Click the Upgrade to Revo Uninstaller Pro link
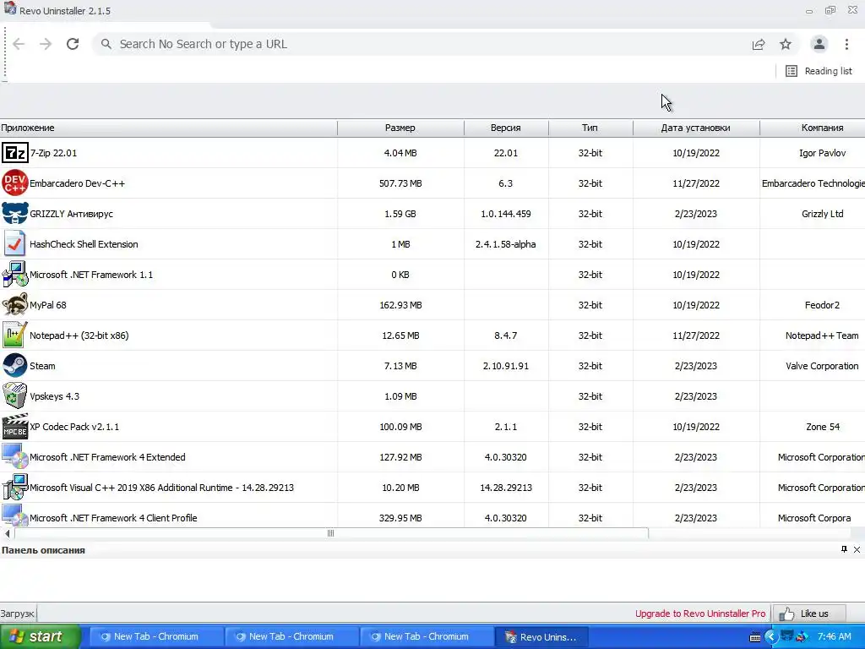This screenshot has width=865, height=649. [700, 614]
